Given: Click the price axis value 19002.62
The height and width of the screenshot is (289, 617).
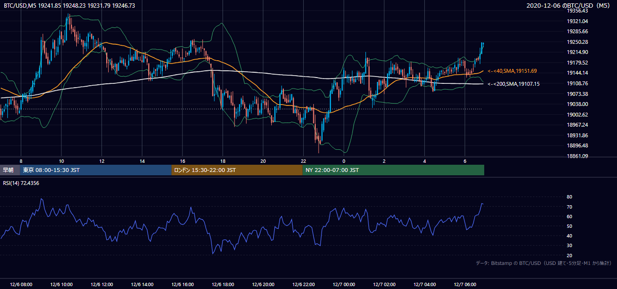Looking at the screenshot, I should (577, 115).
